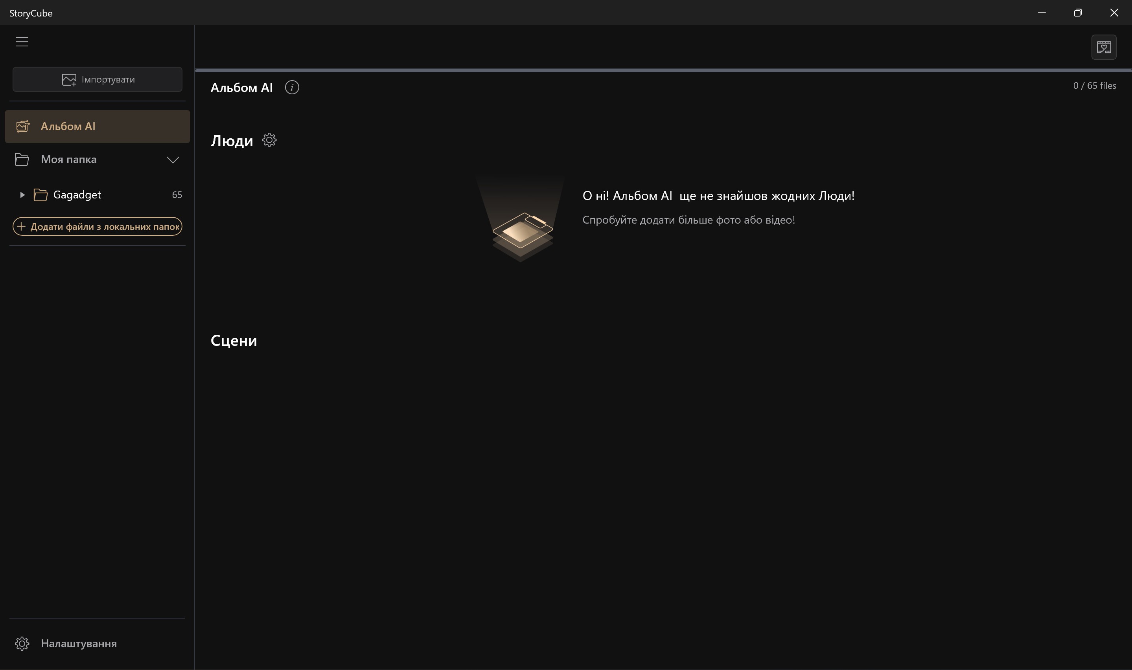Screen dimensions: 1132x670
Task: Select the Моя папка label in sidebar
Action: pyautogui.click(x=69, y=160)
